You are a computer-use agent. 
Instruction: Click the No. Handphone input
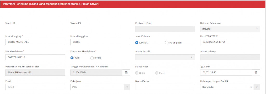pyautogui.click(x=35, y=57)
